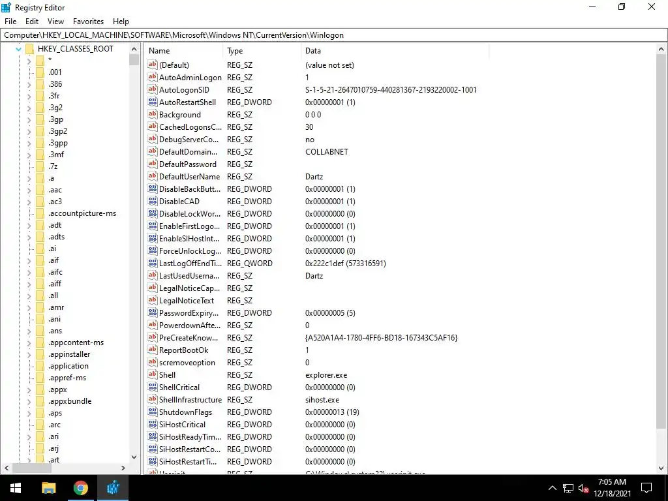668x501 pixels.
Task: Click the QWORD icon beside LastLogOffEndTi...
Action: [x=153, y=263]
